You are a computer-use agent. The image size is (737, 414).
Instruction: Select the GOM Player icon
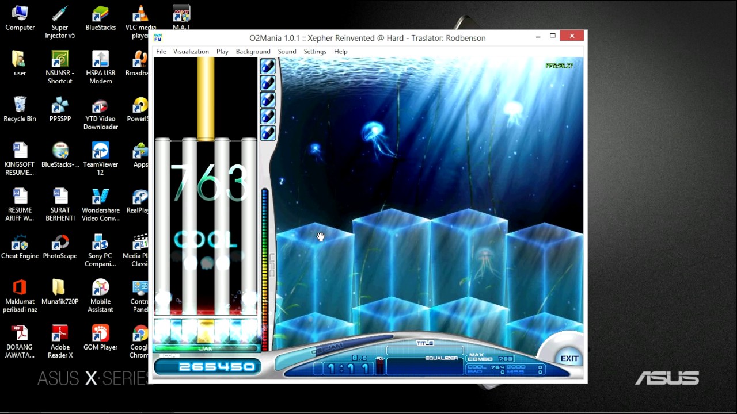[x=101, y=337]
